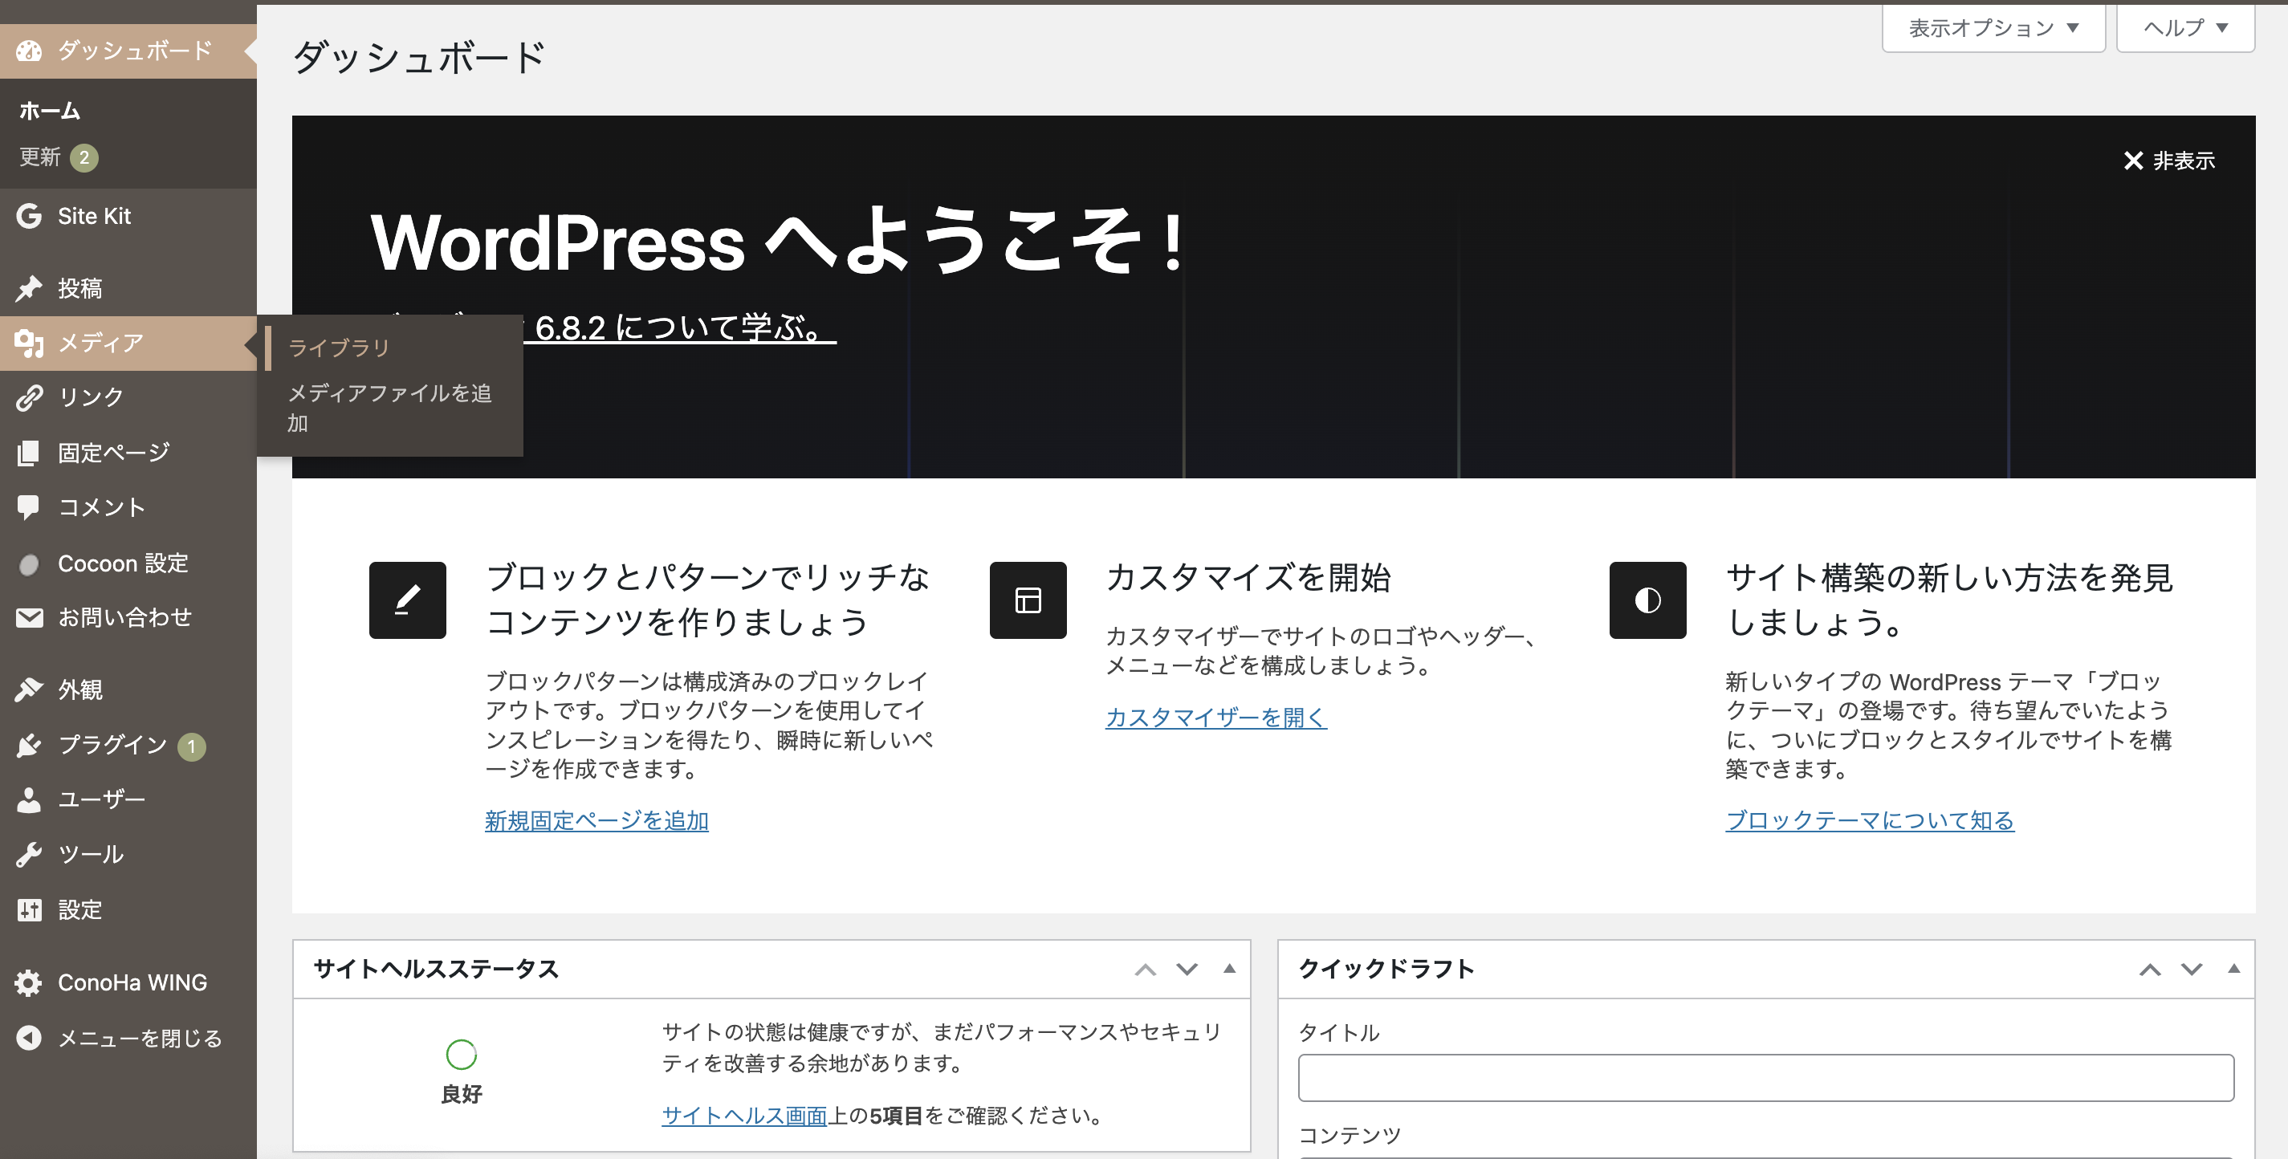This screenshot has width=2288, height=1159.
Task: Open the Cocoon 設定 menu
Action: pyautogui.click(x=128, y=563)
